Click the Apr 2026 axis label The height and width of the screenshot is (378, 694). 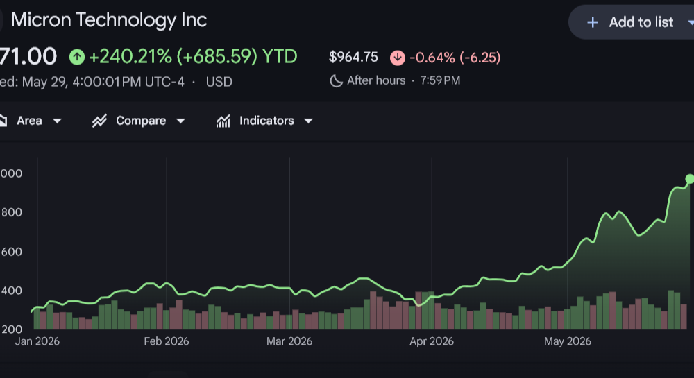pos(432,341)
